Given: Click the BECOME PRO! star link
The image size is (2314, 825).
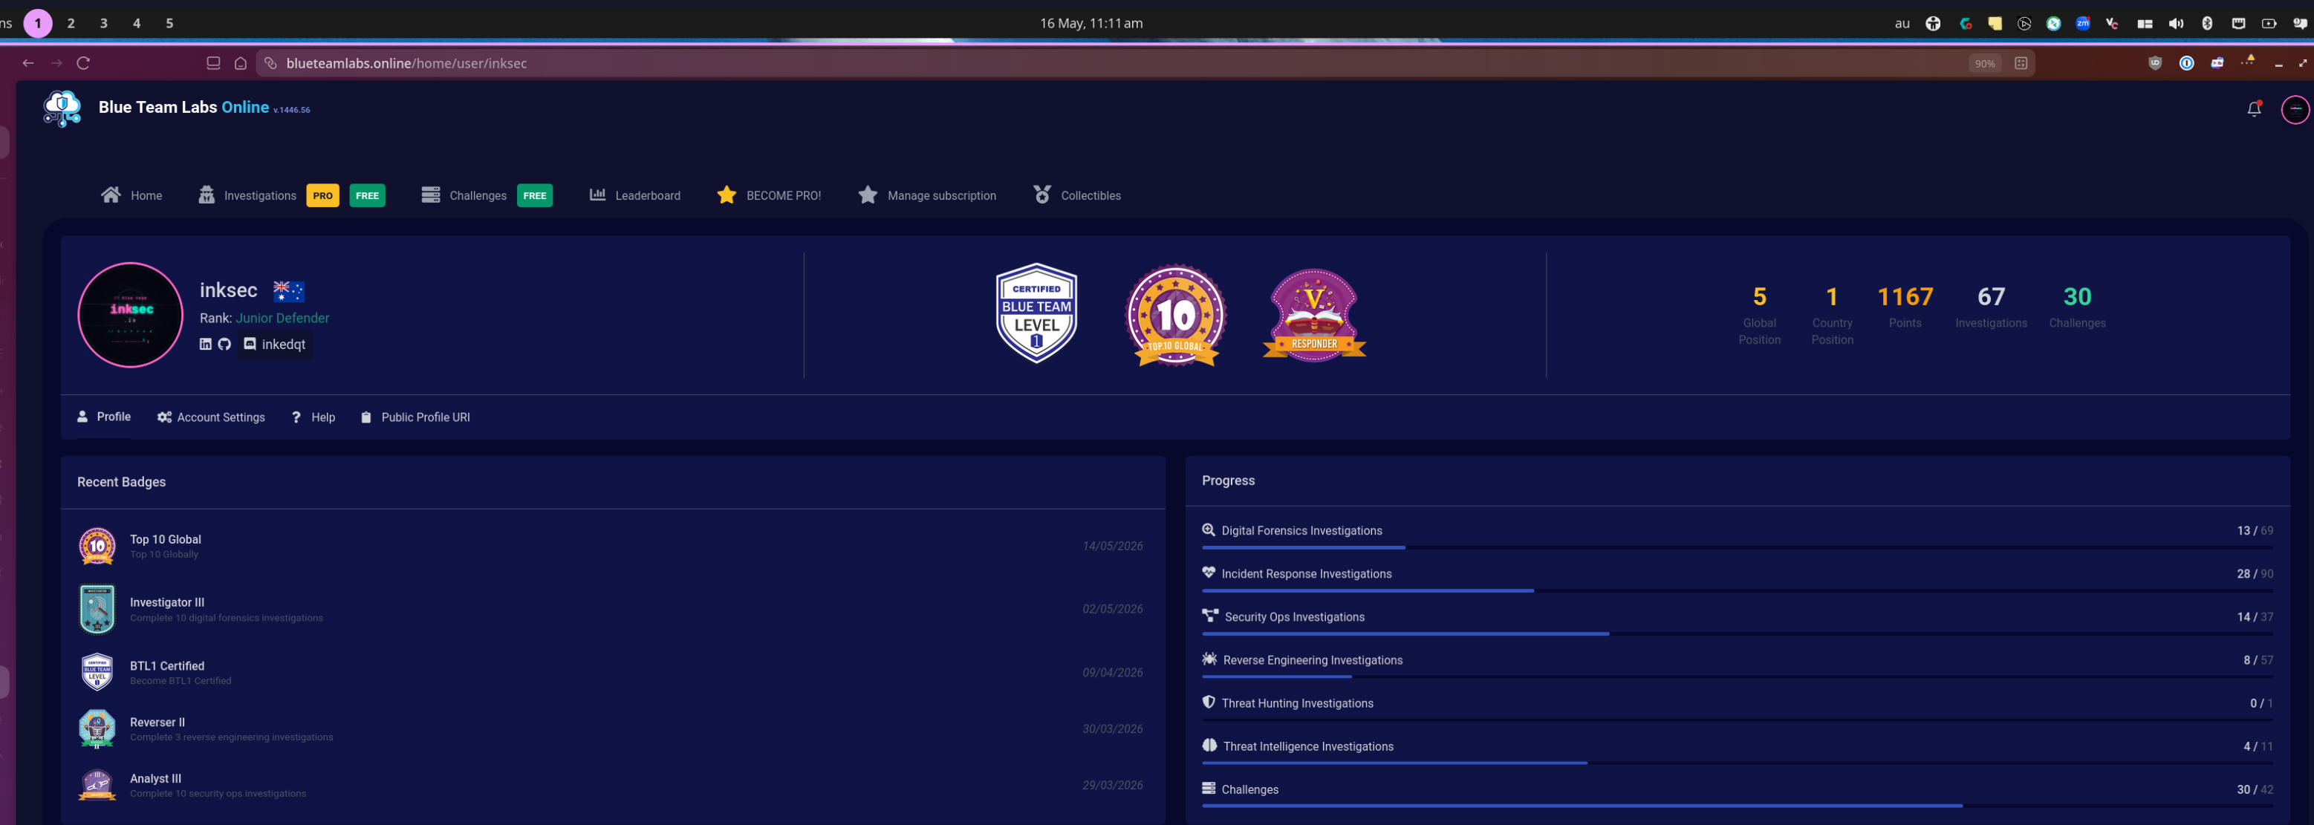Looking at the screenshot, I should 769,195.
